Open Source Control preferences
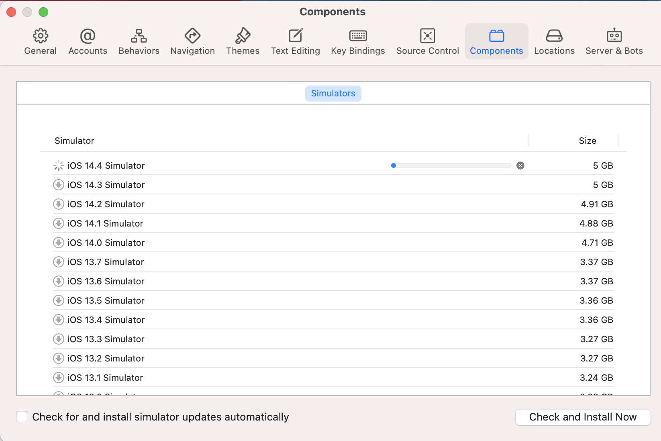This screenshot has width=661, height=441. pos(428,41)
